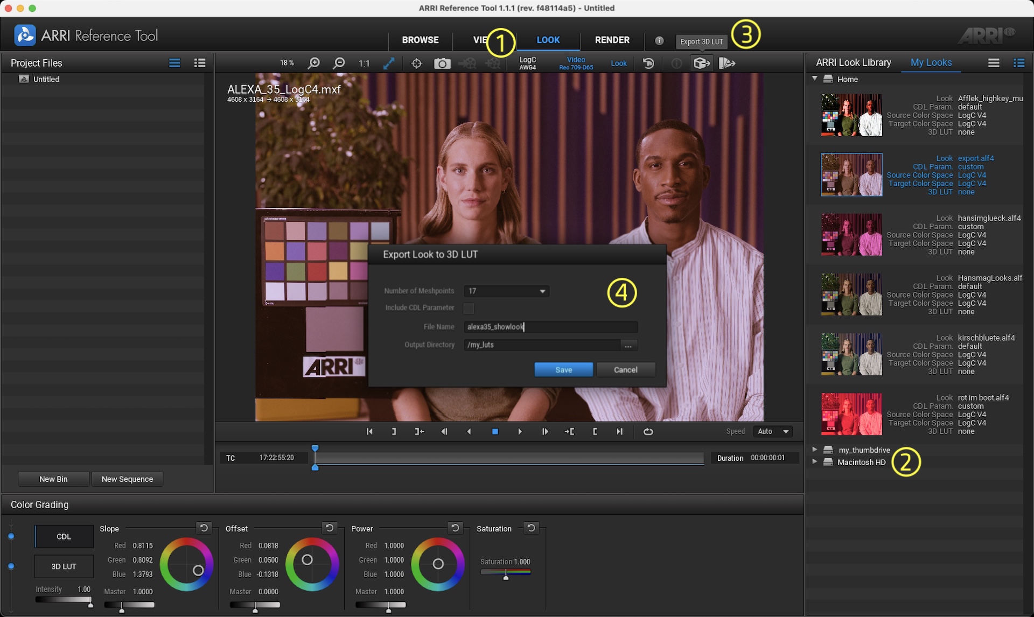
Task: Click the New Sequence button
Action: (x=127, y=479)
